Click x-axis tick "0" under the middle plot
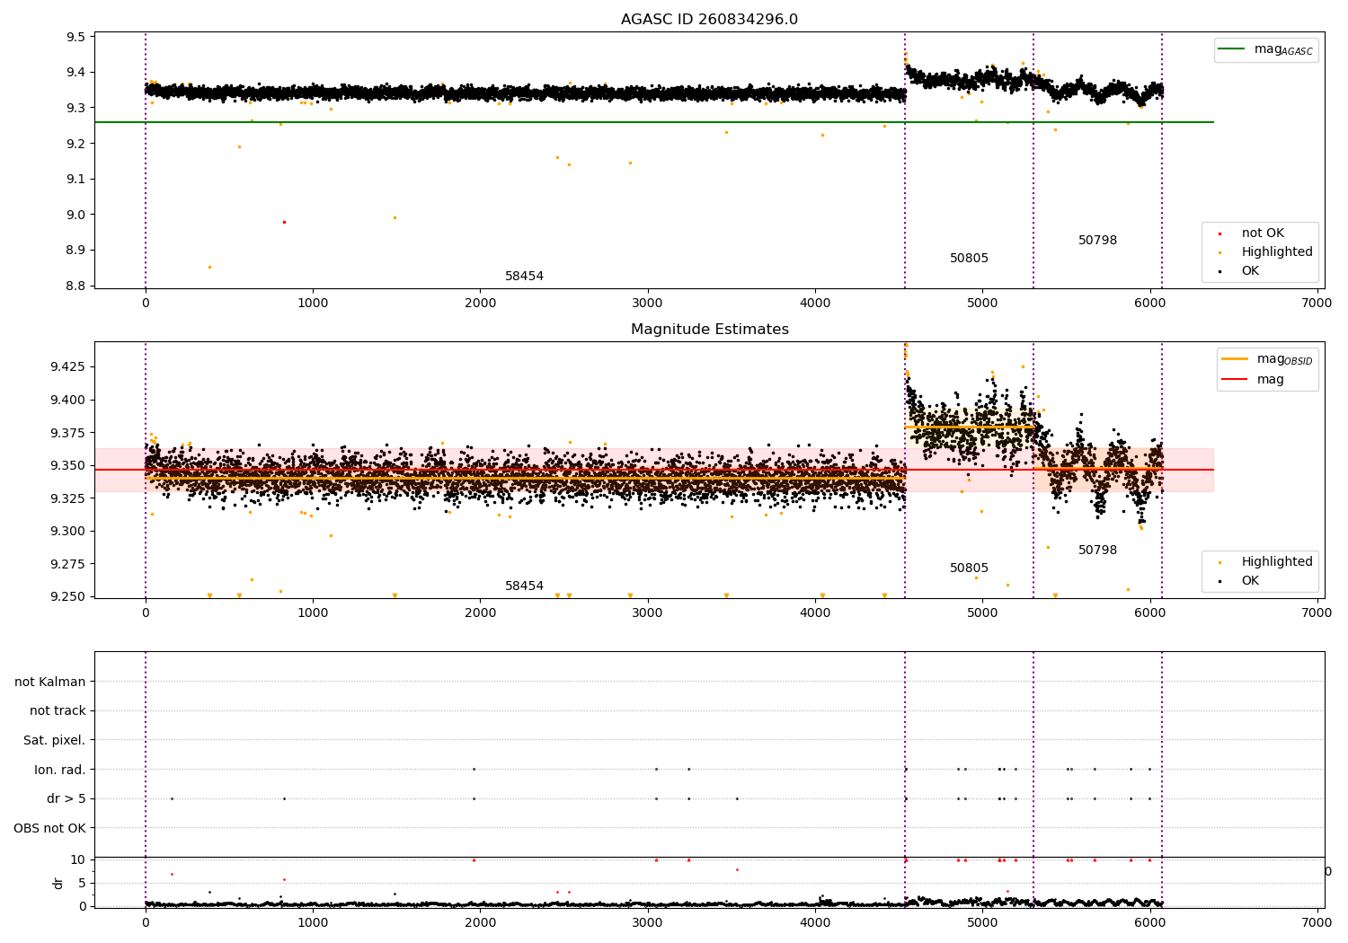The height and width of the screenshot is (943, 1348). coord(146,613)
